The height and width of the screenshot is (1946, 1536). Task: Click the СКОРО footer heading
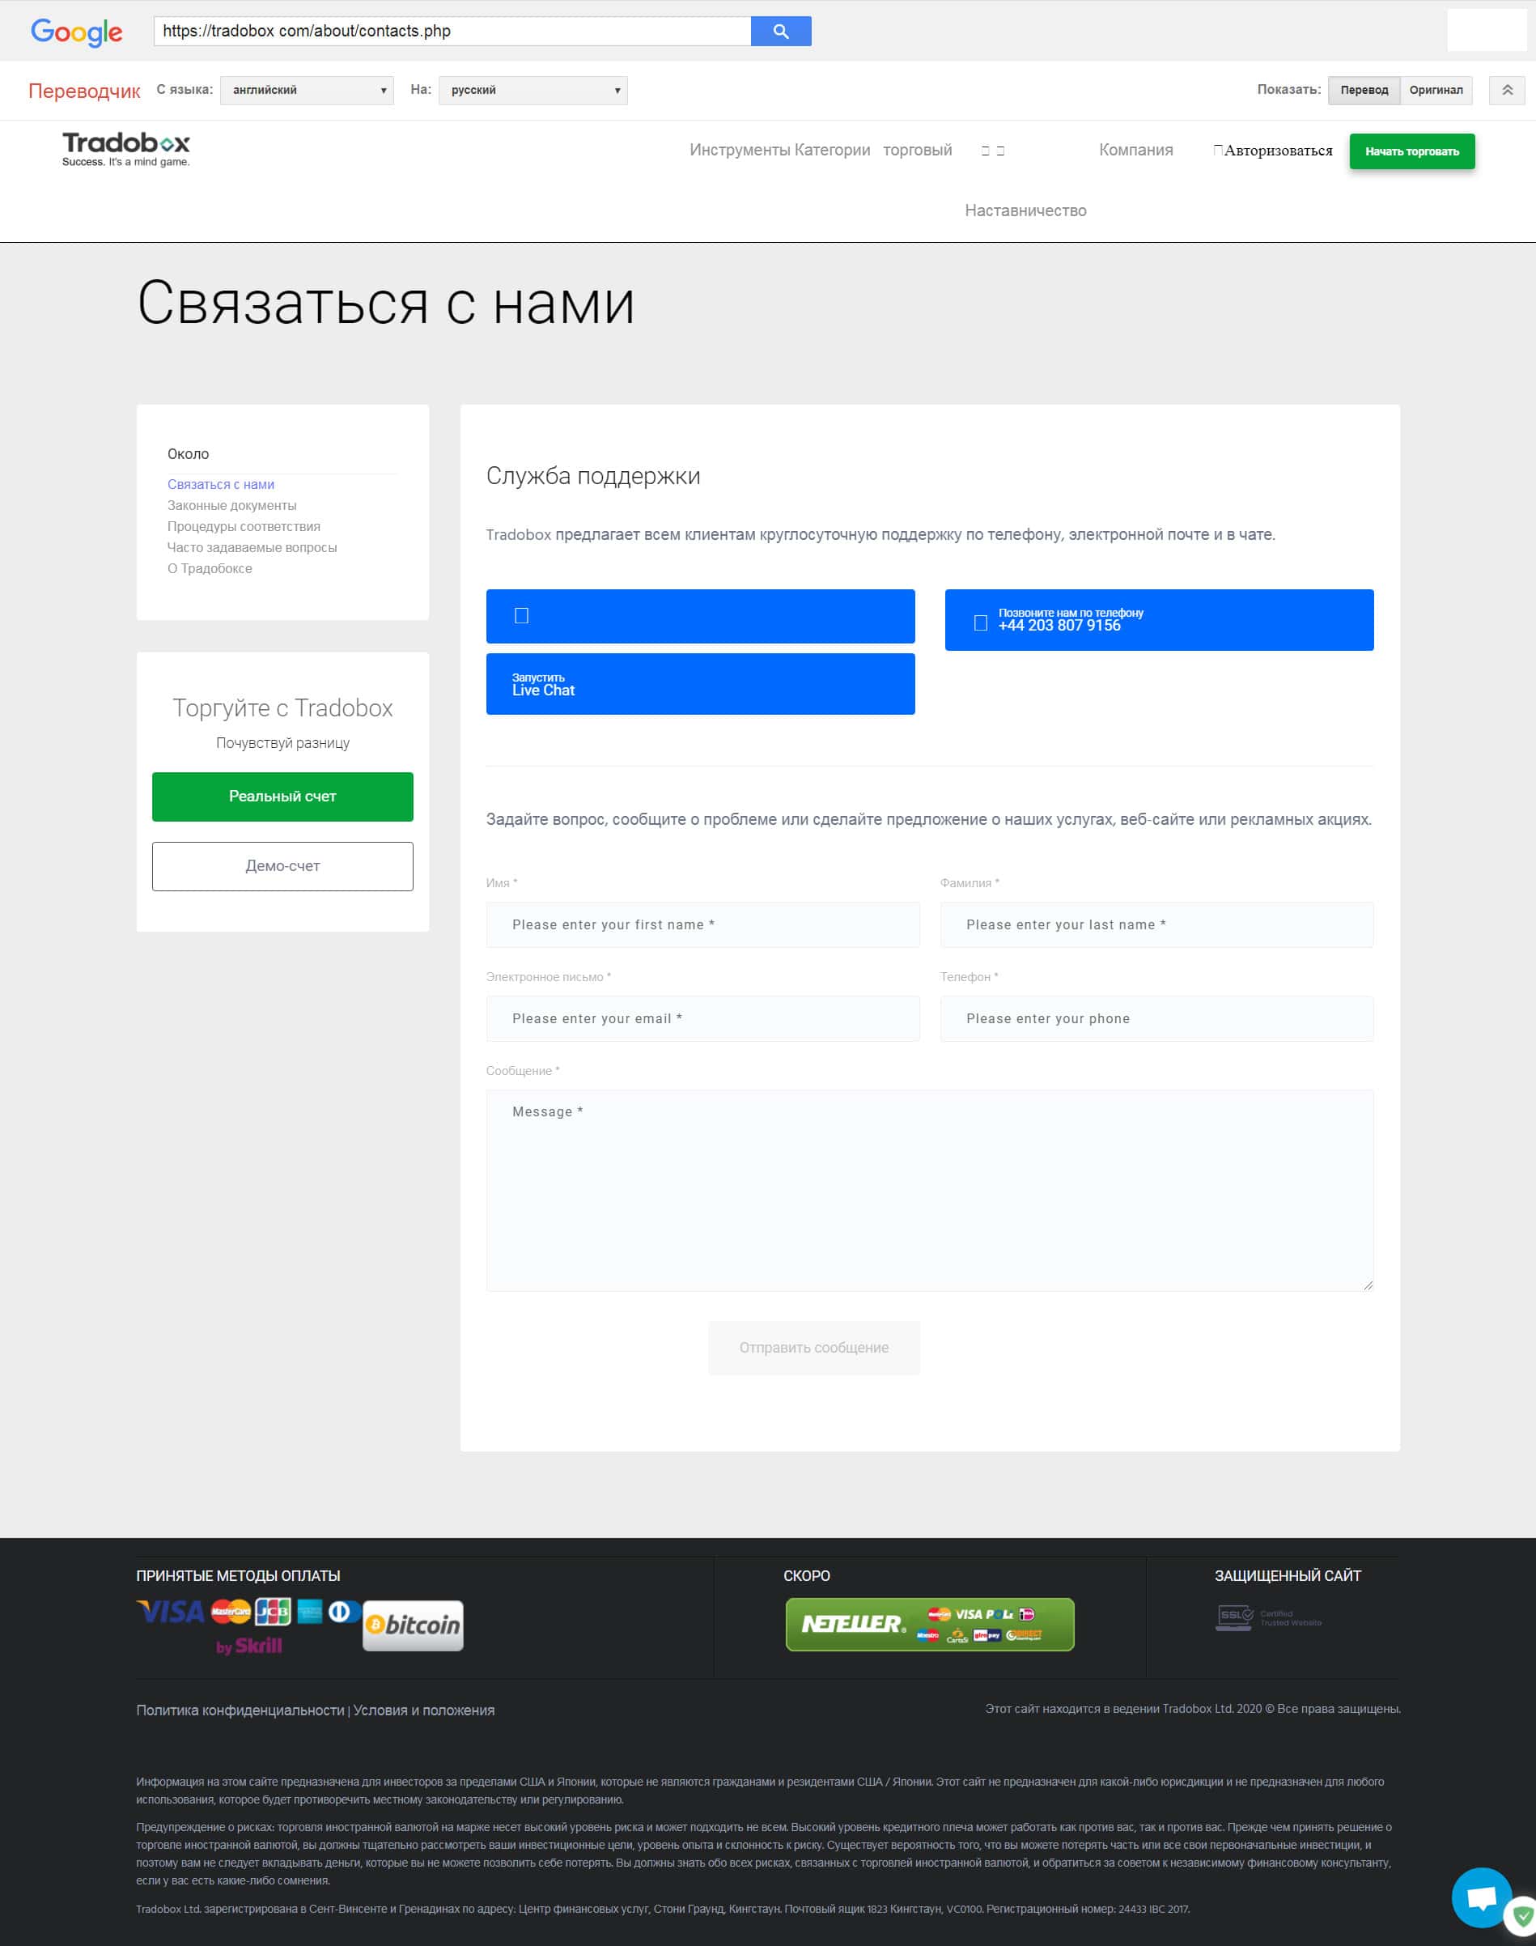(807, 1575)
